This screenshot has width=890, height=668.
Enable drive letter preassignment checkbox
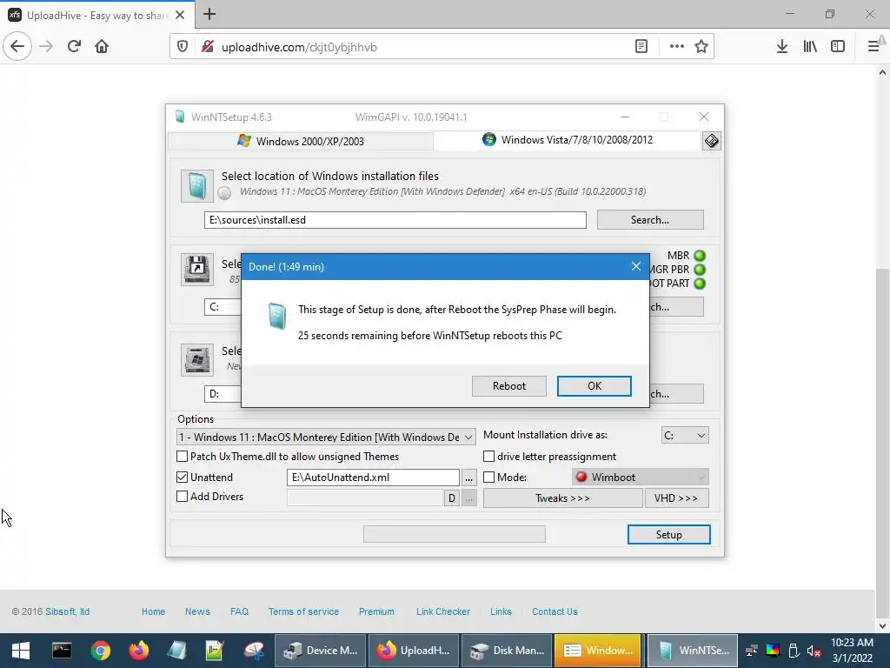[488, 456]
